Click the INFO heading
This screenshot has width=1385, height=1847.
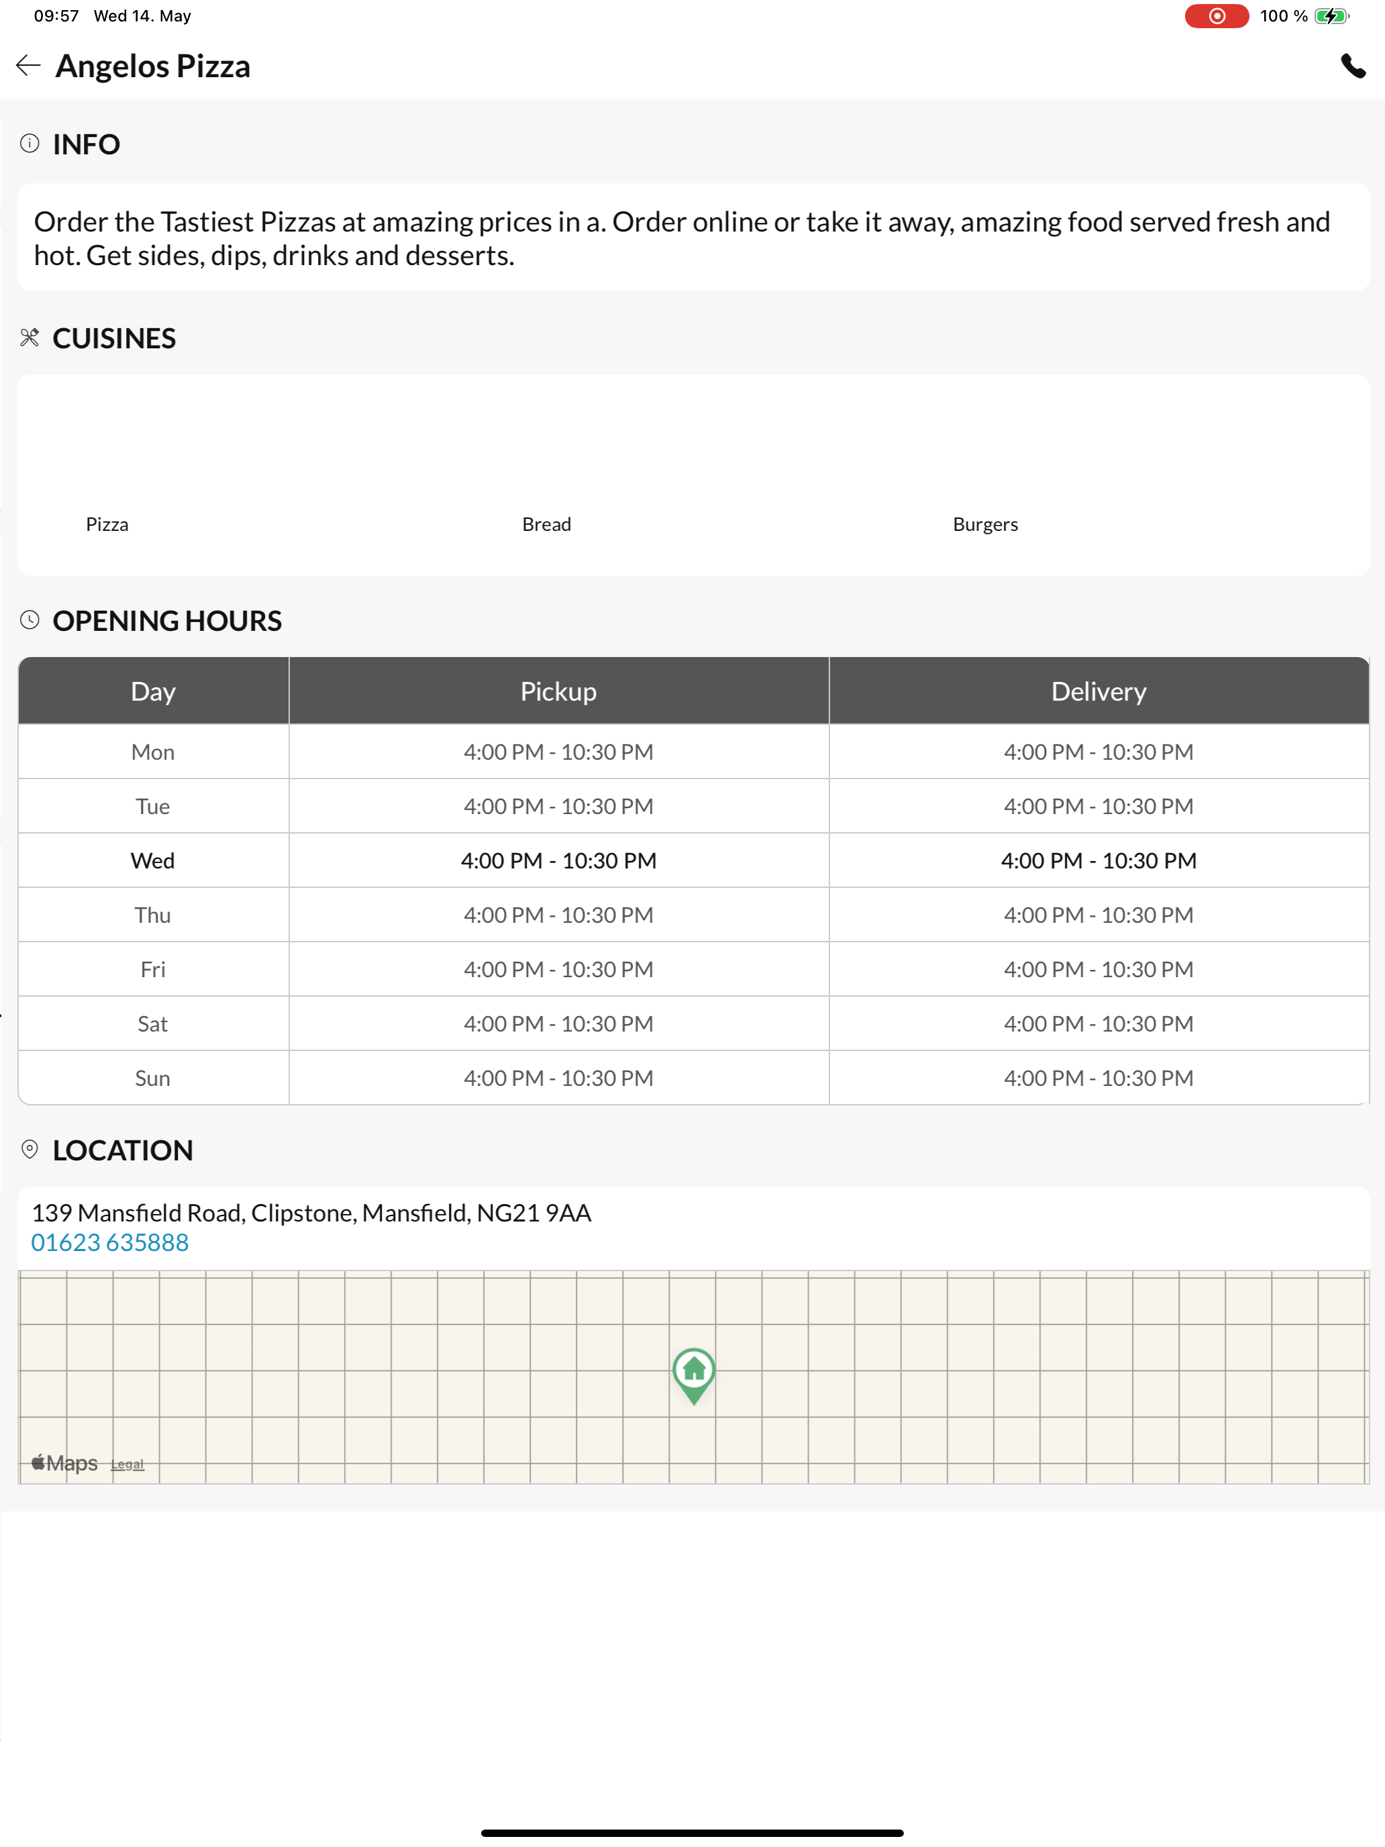[x=87, y=144]
